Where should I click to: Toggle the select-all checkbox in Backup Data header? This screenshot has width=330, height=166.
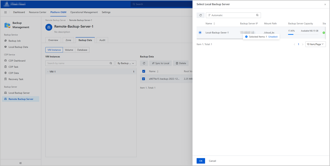(x=144, y=71)
